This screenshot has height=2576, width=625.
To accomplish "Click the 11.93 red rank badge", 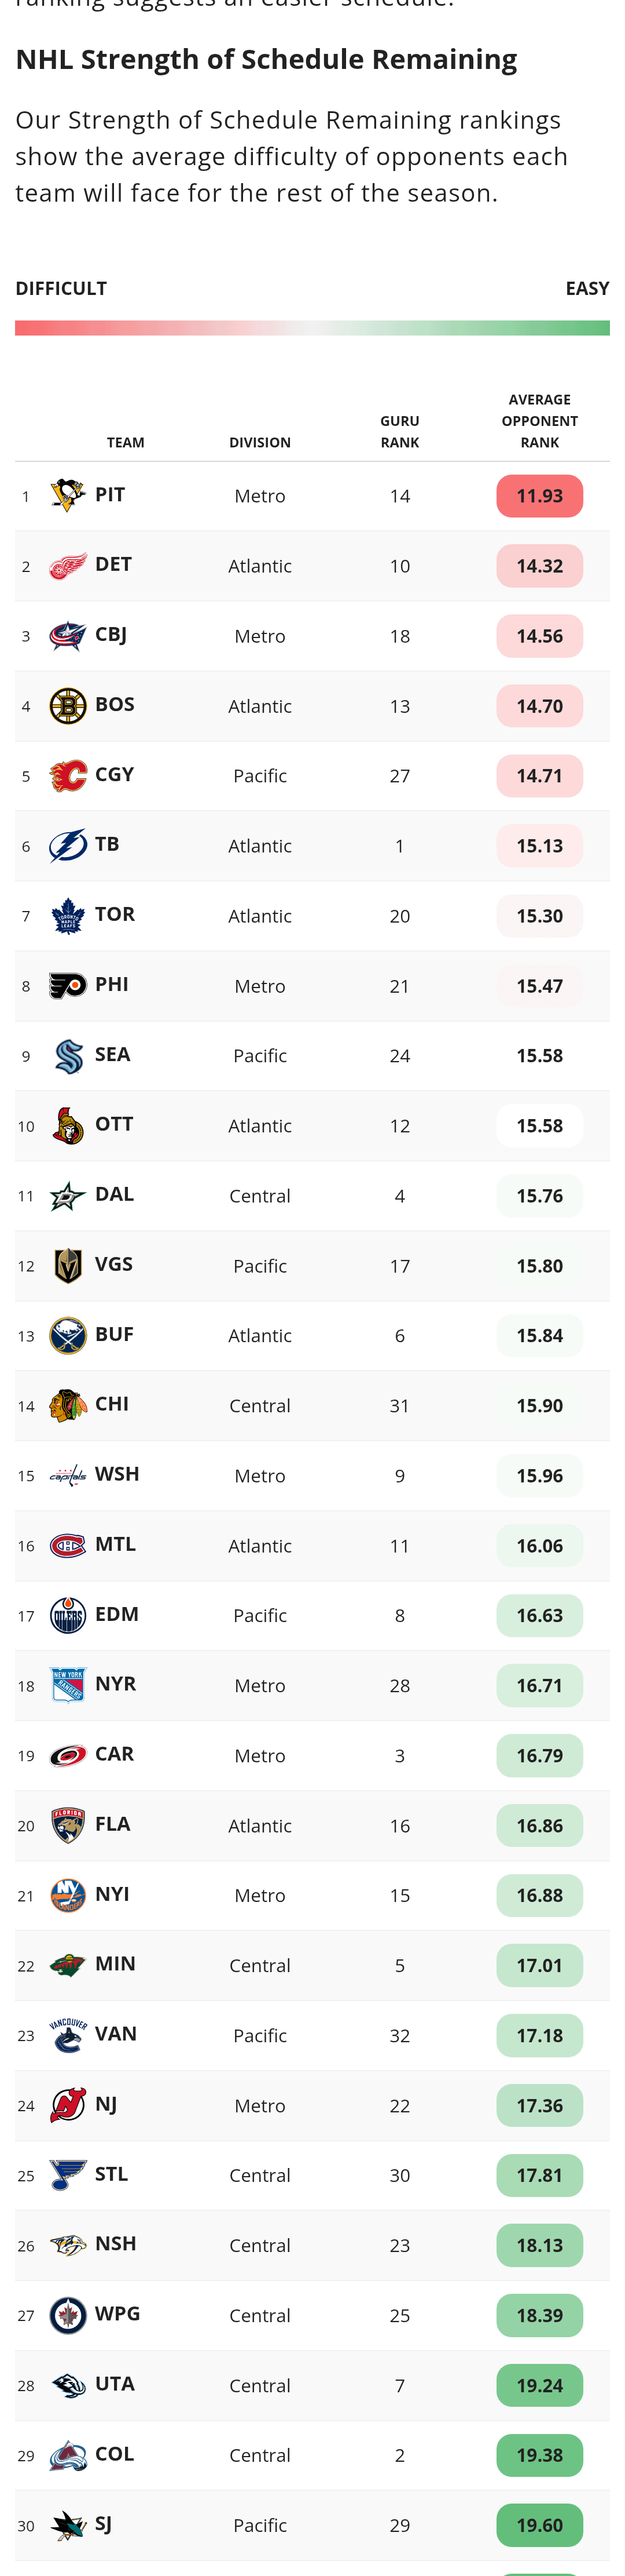I will (539, 496).
